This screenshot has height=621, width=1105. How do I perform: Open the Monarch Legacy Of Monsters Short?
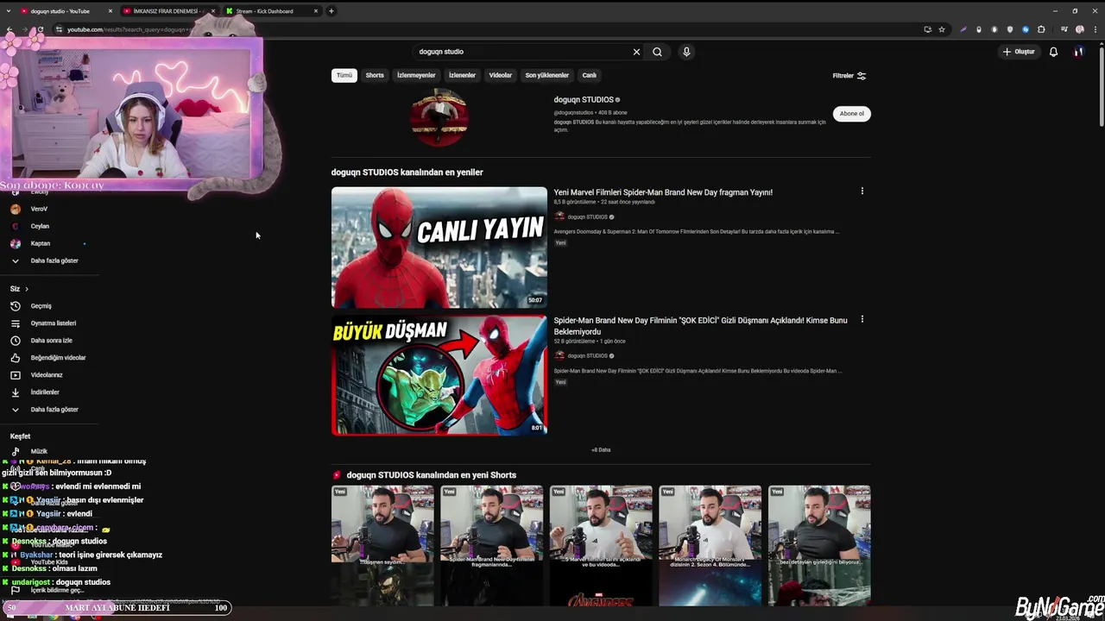710,545
